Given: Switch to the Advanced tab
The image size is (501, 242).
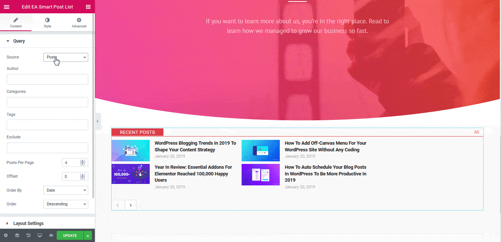Looking at the screenshot, I should click(x=79, y=23).
